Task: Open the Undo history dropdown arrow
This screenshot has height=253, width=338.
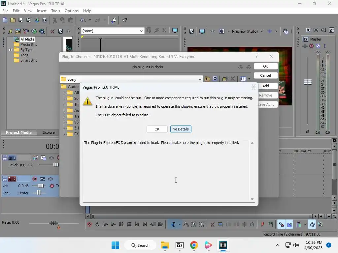Action: click(x=90, y=20)
